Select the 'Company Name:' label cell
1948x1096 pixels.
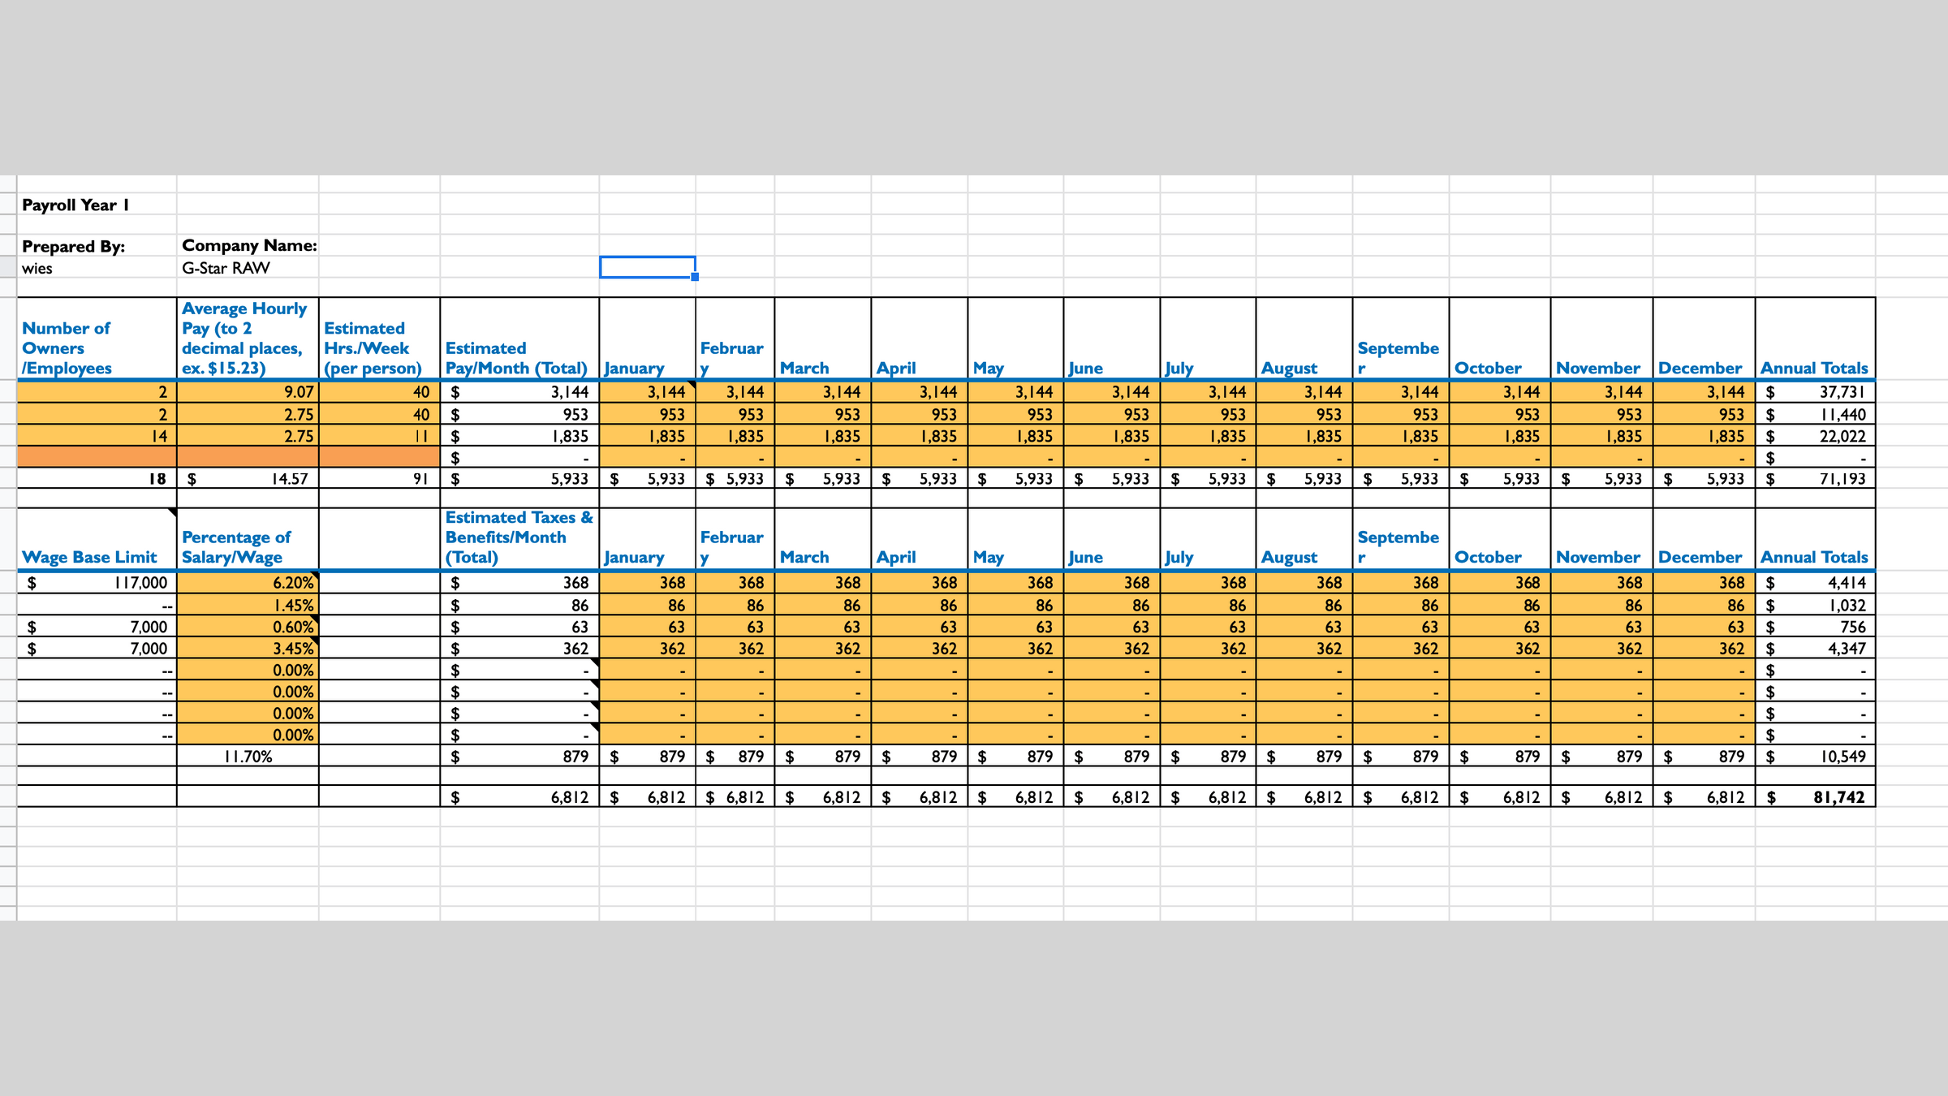[x=249, y=245]
